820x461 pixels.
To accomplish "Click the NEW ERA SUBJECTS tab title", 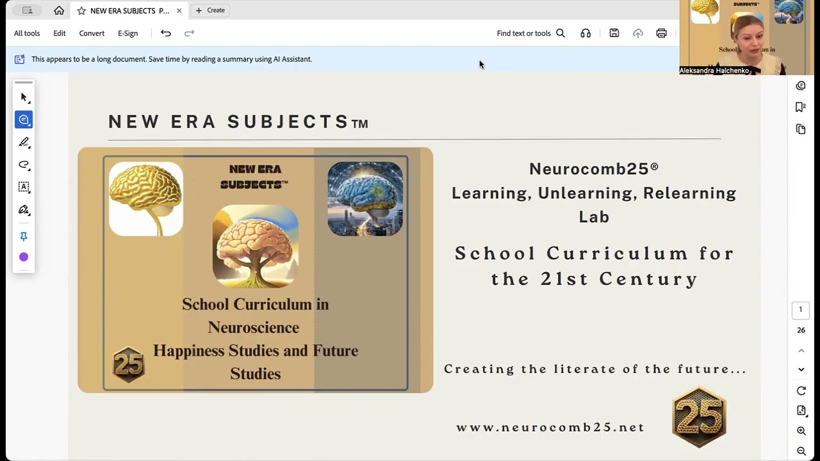I will 129,11.
